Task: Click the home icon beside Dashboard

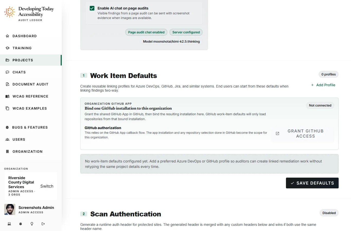Action: [x=7, y=36]
